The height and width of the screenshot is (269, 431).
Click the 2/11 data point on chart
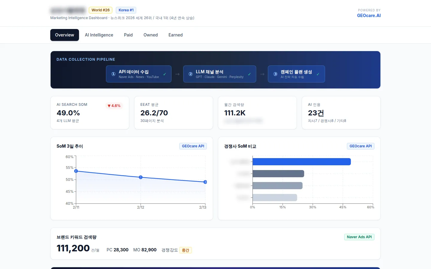(76, 171)
